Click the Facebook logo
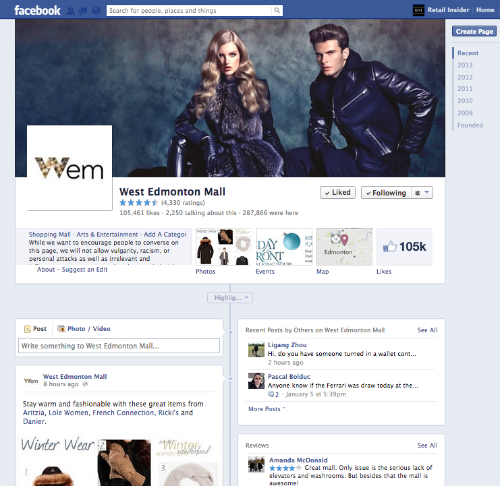The height and width of the screenshot is (486, 500). coord(37,11)
